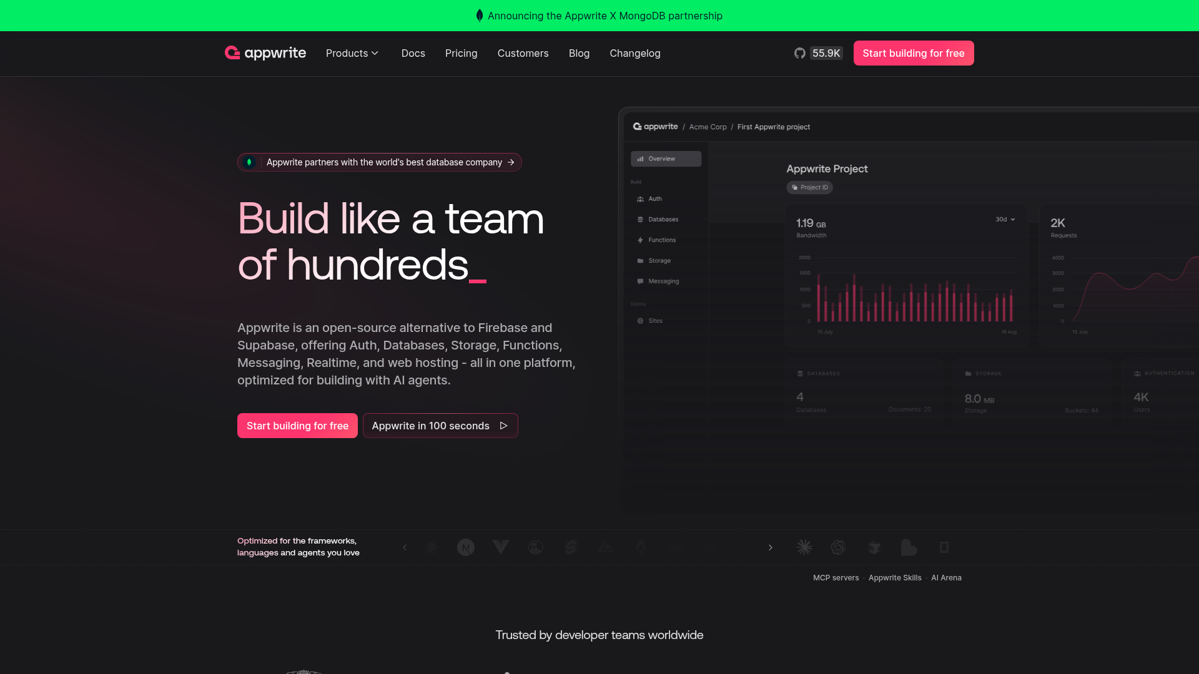Select the Claude starburst agent icon
The image size is (1199, 674).
point(804,547)
